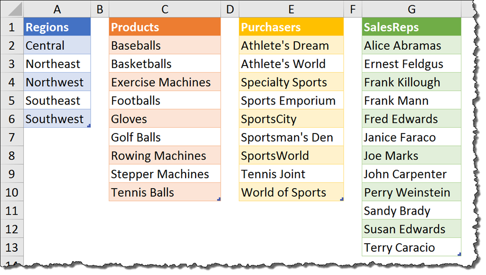This screenshot has height=275, width=486.
Task: Select the Perry Weinstein cell
Action: [x=411, y=193]
